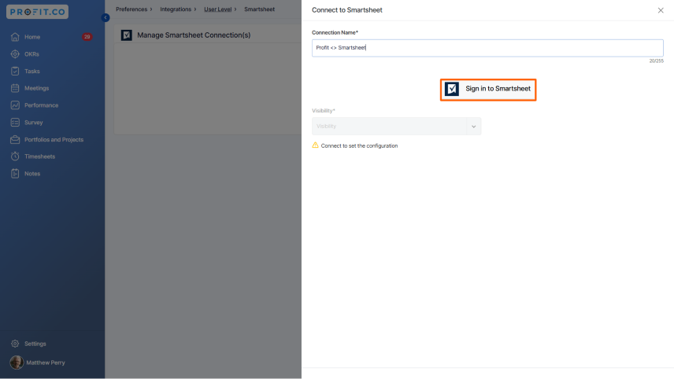Click the User Level breadcrumb link
The width and height of the screenshot is (674, 379).
[218, 9]
